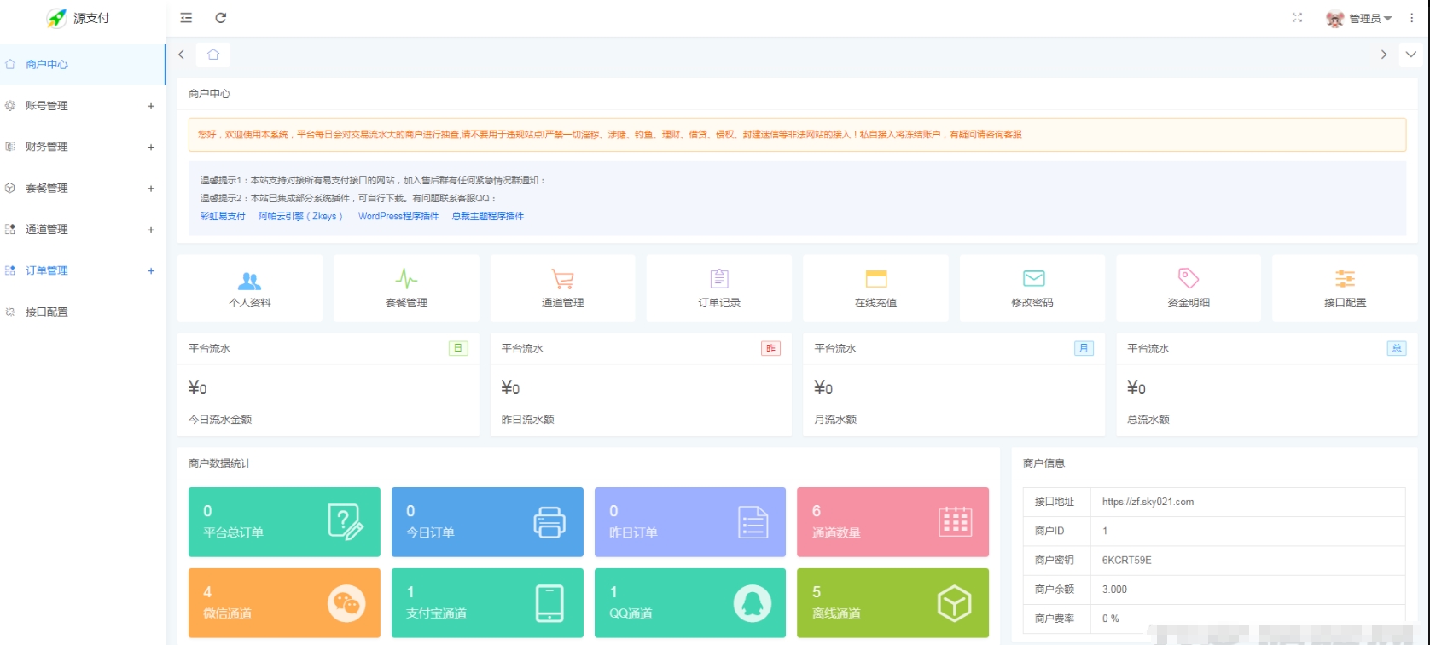The image size is (1430, 645).
Task: Click the 通道管理 shopping cart icon
Action: (x=562, y=279)
